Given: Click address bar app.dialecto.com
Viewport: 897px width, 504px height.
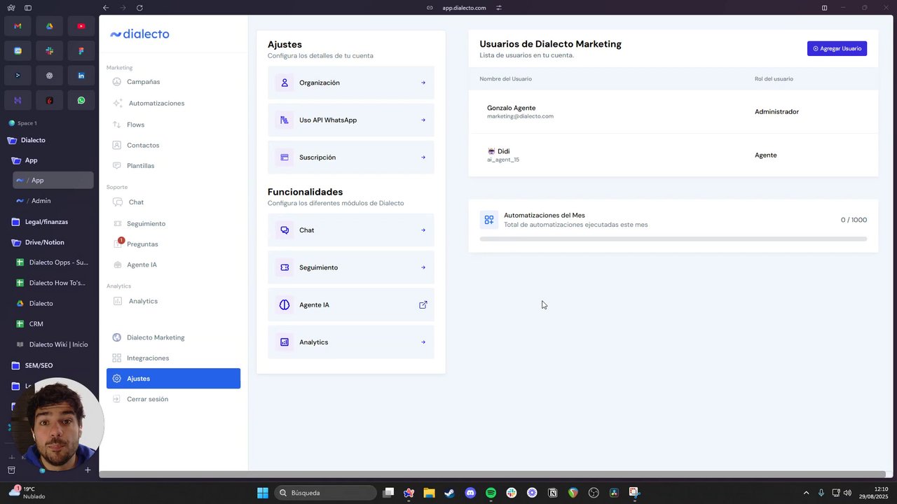Looking at the screenshot, I should click(x=464, y=8).
